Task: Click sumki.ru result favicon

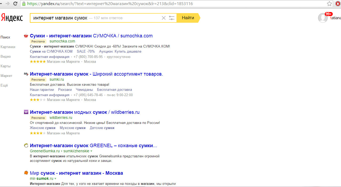Action: pos(26,74)
